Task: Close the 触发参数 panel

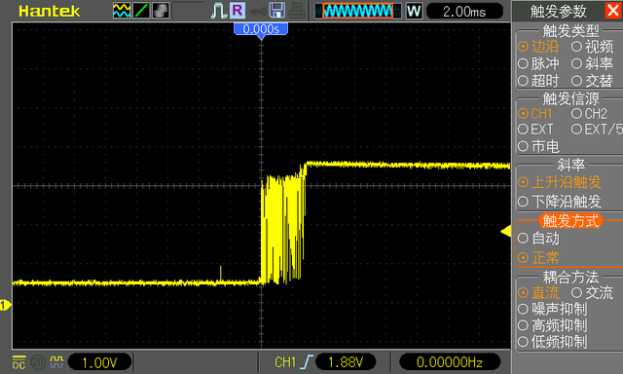Action: click(613, 11)
